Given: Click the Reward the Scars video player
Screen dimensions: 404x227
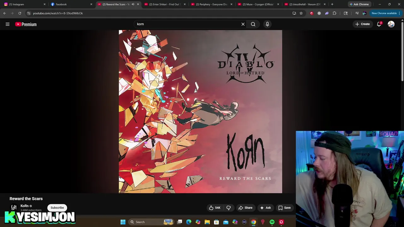Looking at the screenshot, I should click(200, 112).
